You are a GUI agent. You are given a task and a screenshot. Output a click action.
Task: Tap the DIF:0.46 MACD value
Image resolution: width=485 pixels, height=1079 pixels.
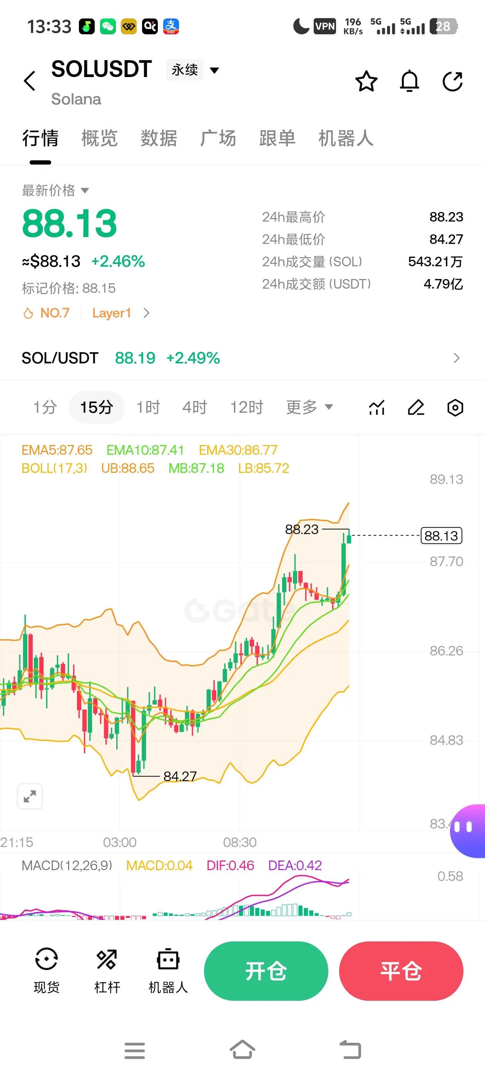coord(230,866)
